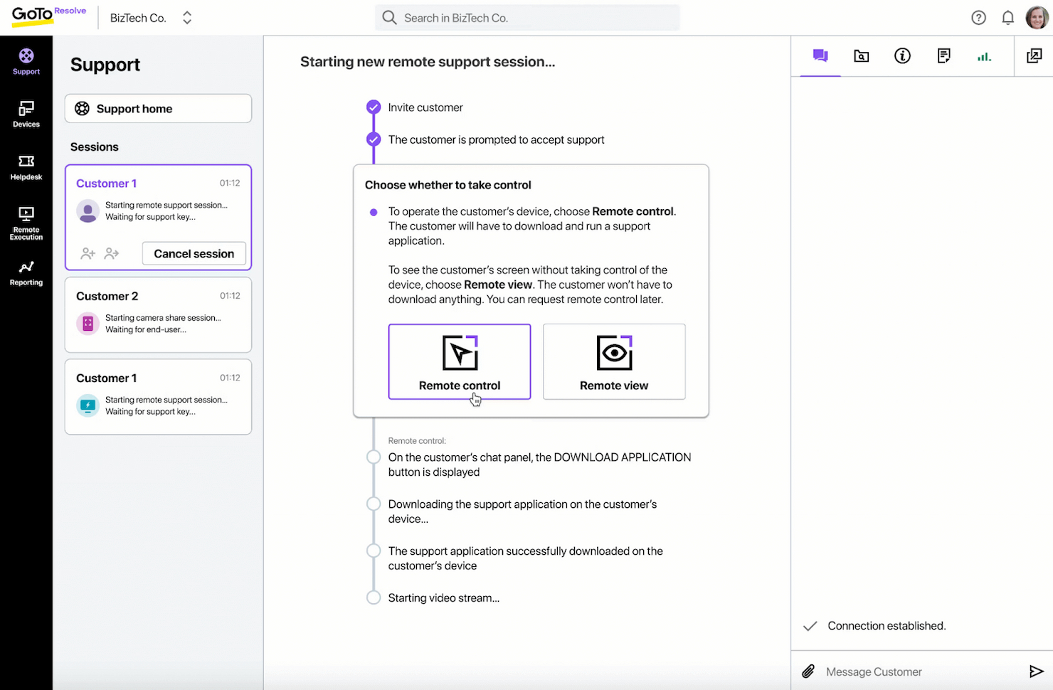
Task: Open the chat panel tab
Action: coord(820,55)
